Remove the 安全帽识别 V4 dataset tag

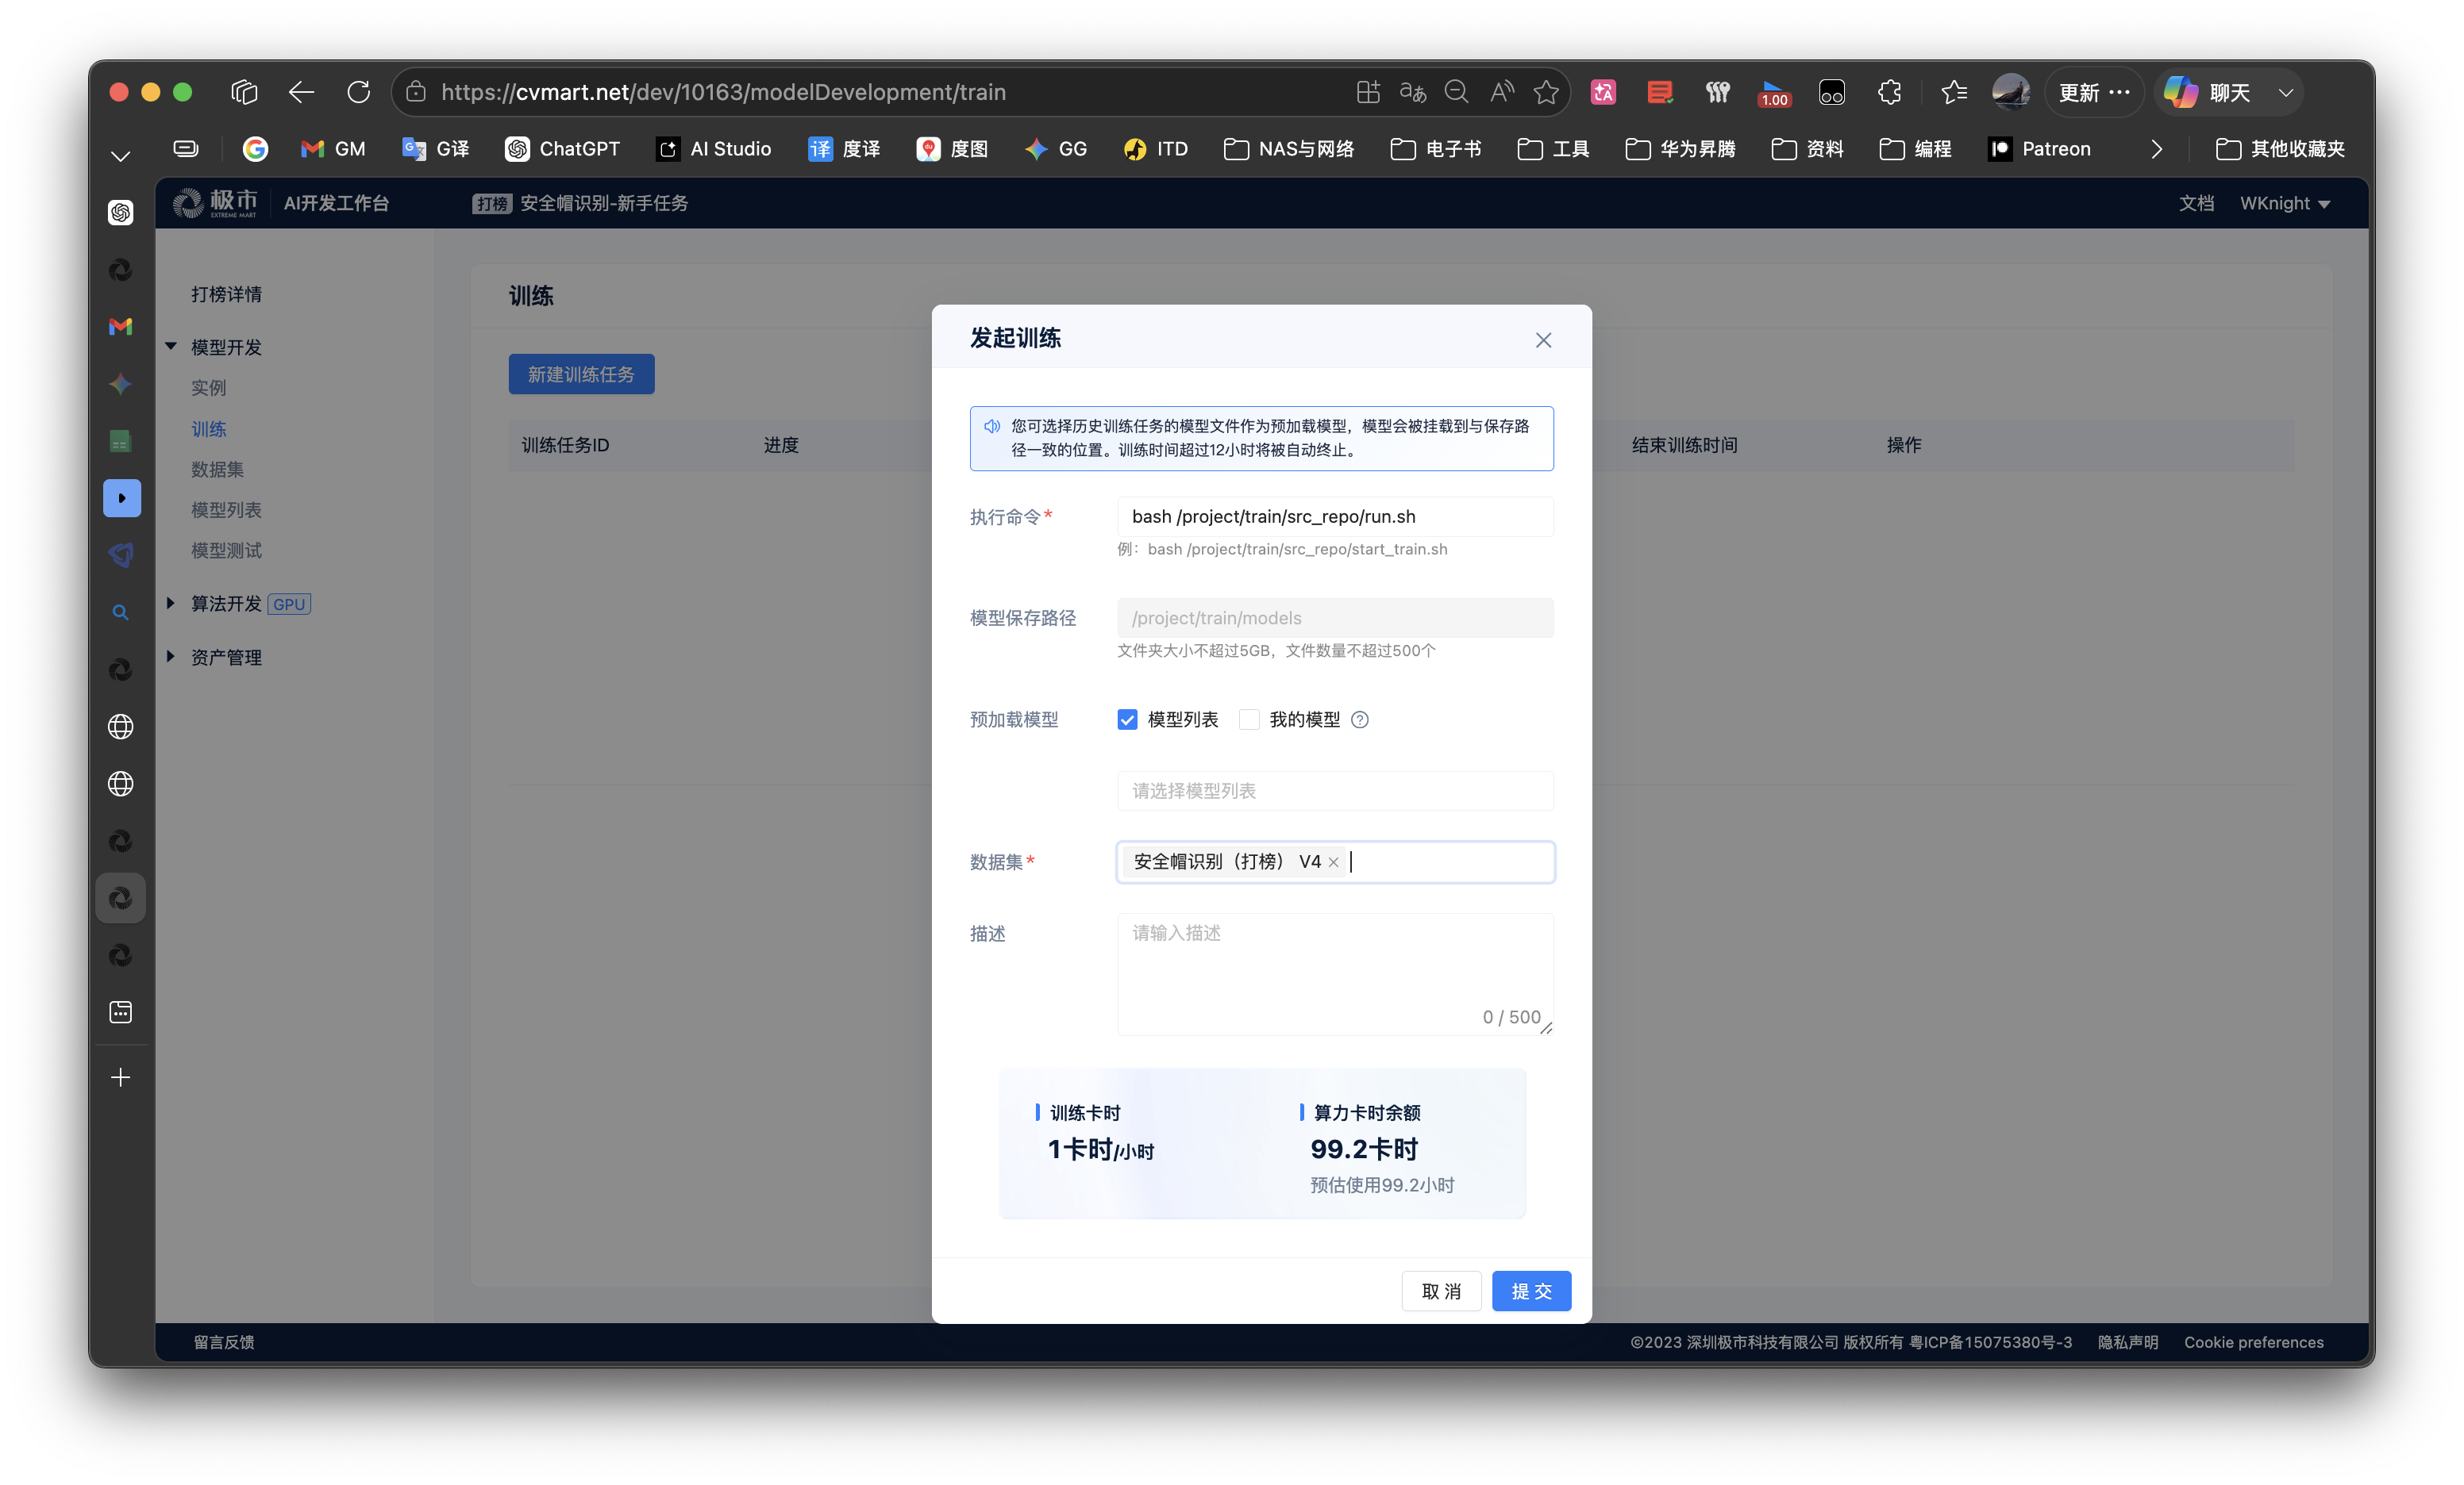click(x=1333, y=862)
